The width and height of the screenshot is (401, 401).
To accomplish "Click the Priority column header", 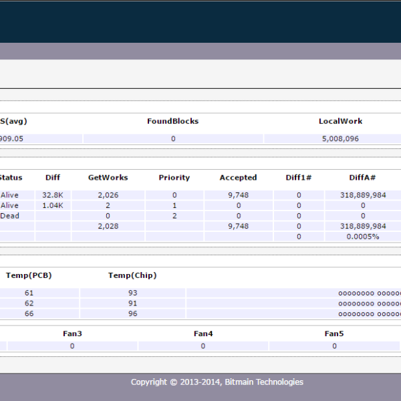I will (174, 177).
